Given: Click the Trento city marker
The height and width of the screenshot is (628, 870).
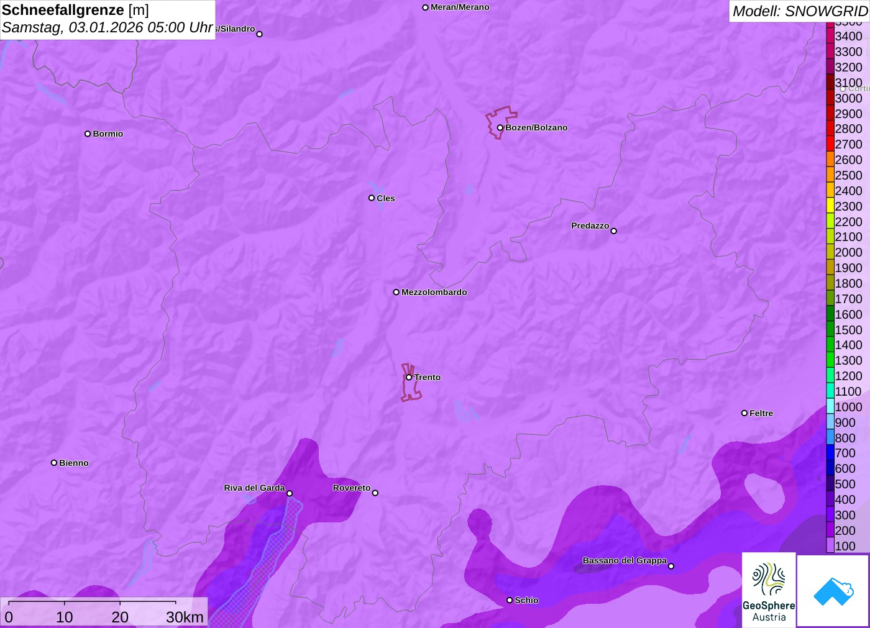Looking at the screenshot, I should coord(409,377).
